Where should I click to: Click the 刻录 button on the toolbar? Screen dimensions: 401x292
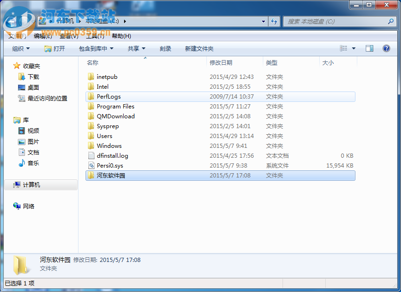165,48
